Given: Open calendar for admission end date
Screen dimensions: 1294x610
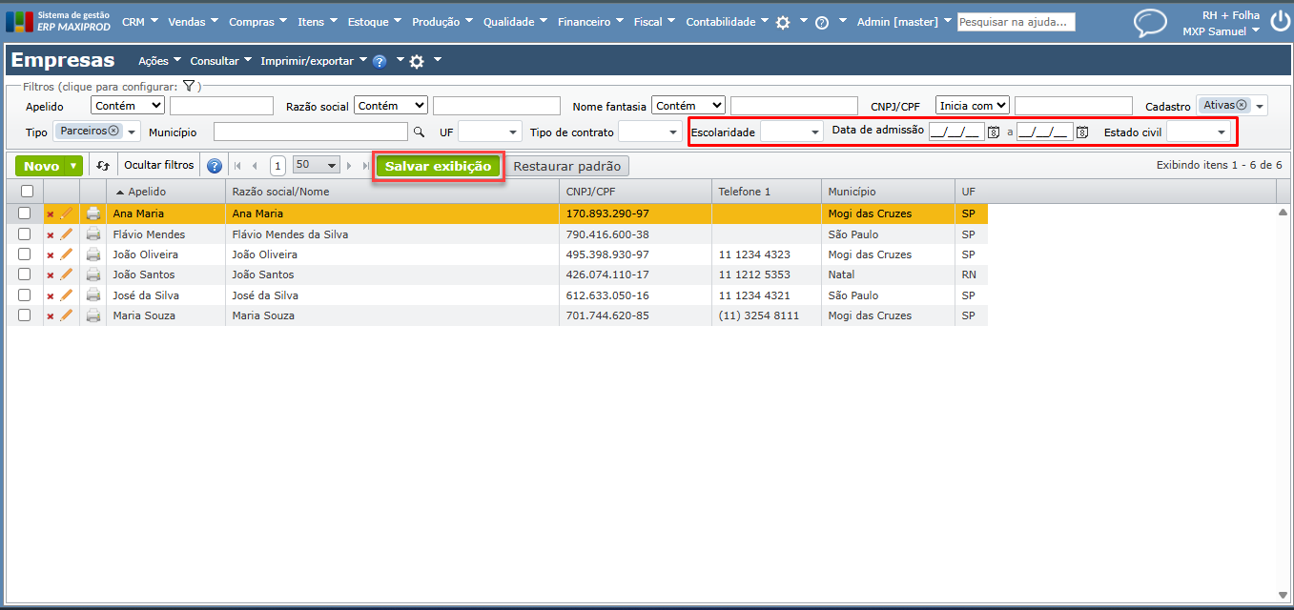Looking at the screenshot, I should click(x=1081, y=132).
